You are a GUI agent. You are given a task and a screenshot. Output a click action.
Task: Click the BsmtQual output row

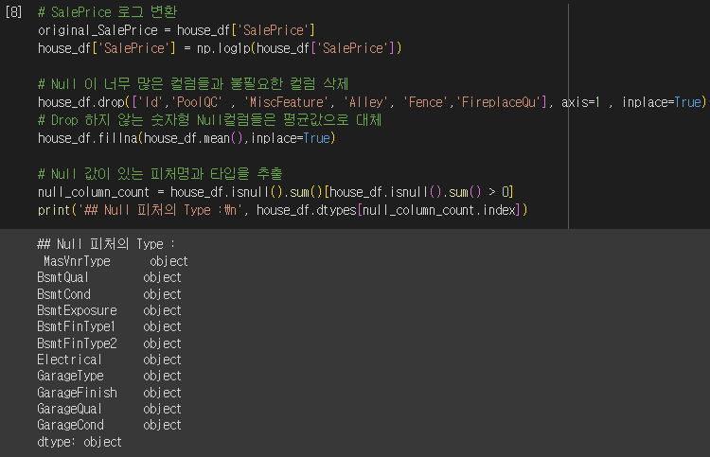pos(109,277)
